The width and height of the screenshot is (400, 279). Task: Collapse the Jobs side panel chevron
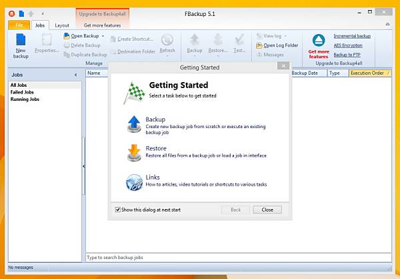pyautogui.click(x=76, y=75)
